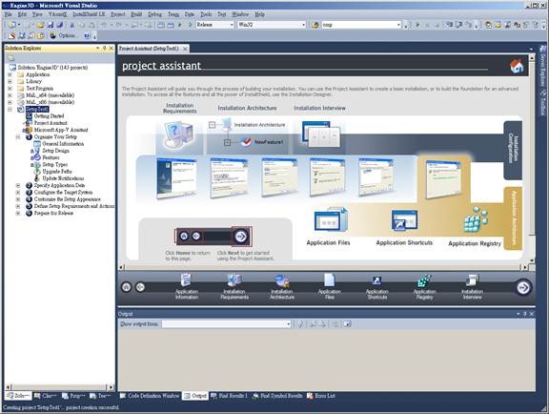Switch to Find Results 1 tab
Viewport: 549px width, 414px height.
229,396
